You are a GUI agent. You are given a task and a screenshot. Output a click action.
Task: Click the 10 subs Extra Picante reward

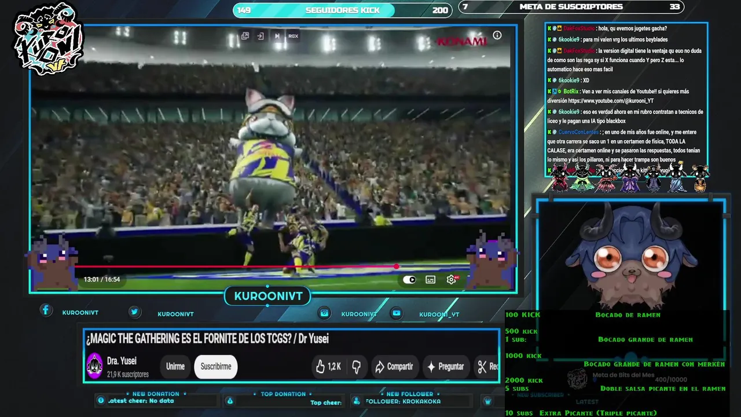point(581,413)
